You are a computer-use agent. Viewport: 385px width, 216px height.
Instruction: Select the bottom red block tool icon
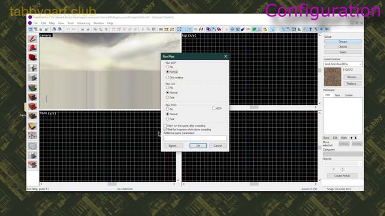32,164
